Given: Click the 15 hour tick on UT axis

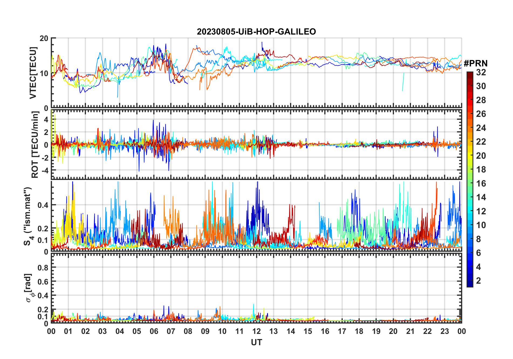Looking at the screenshot, I should pyautogui.click(x=308, y=331).
